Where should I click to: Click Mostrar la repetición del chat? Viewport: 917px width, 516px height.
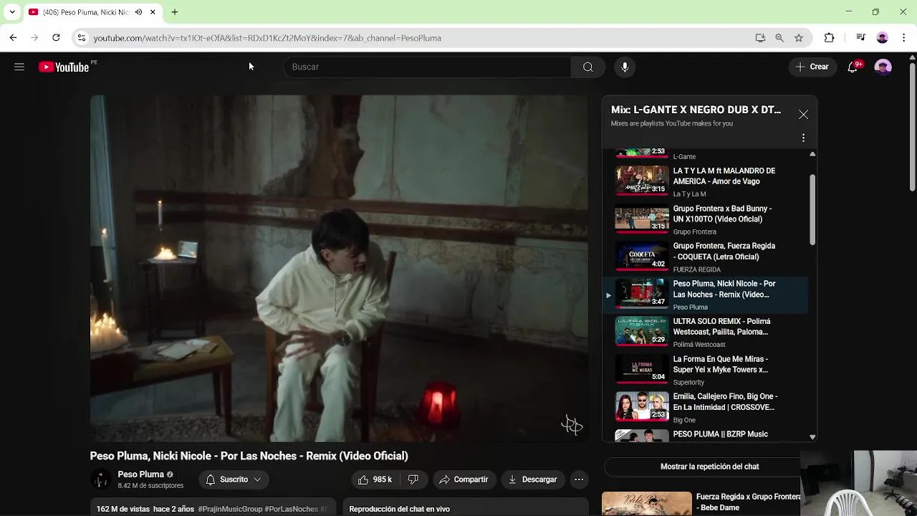[709, 467]
